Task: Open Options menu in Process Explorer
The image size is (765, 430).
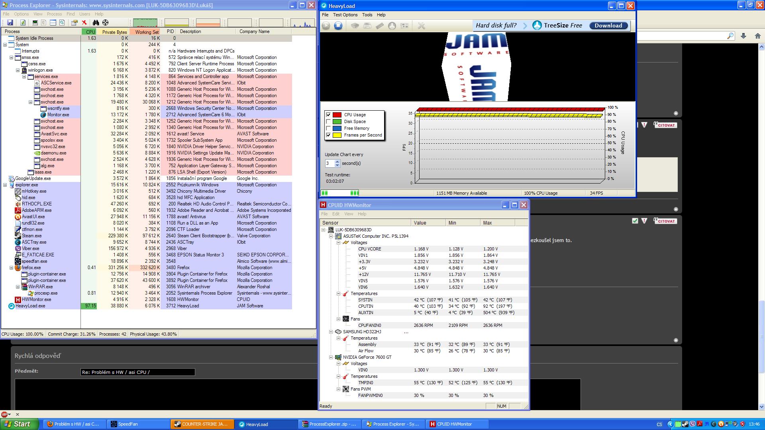Action: pos(22,14)
